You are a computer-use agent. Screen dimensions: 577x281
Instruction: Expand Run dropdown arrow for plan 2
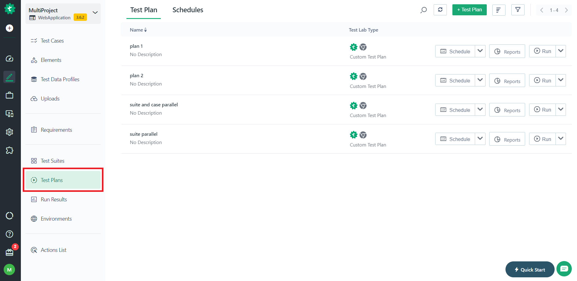tap(561, 80)
